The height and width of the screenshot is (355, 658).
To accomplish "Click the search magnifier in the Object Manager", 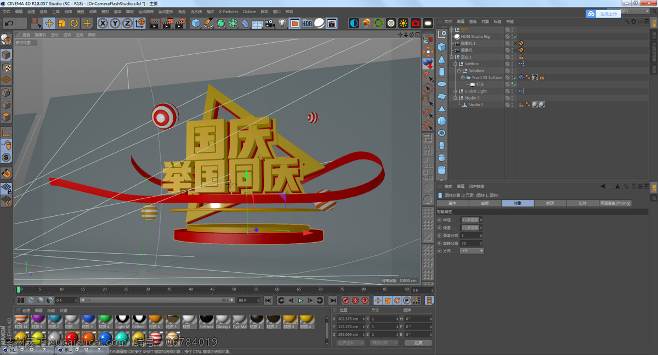I will [627, 21].
